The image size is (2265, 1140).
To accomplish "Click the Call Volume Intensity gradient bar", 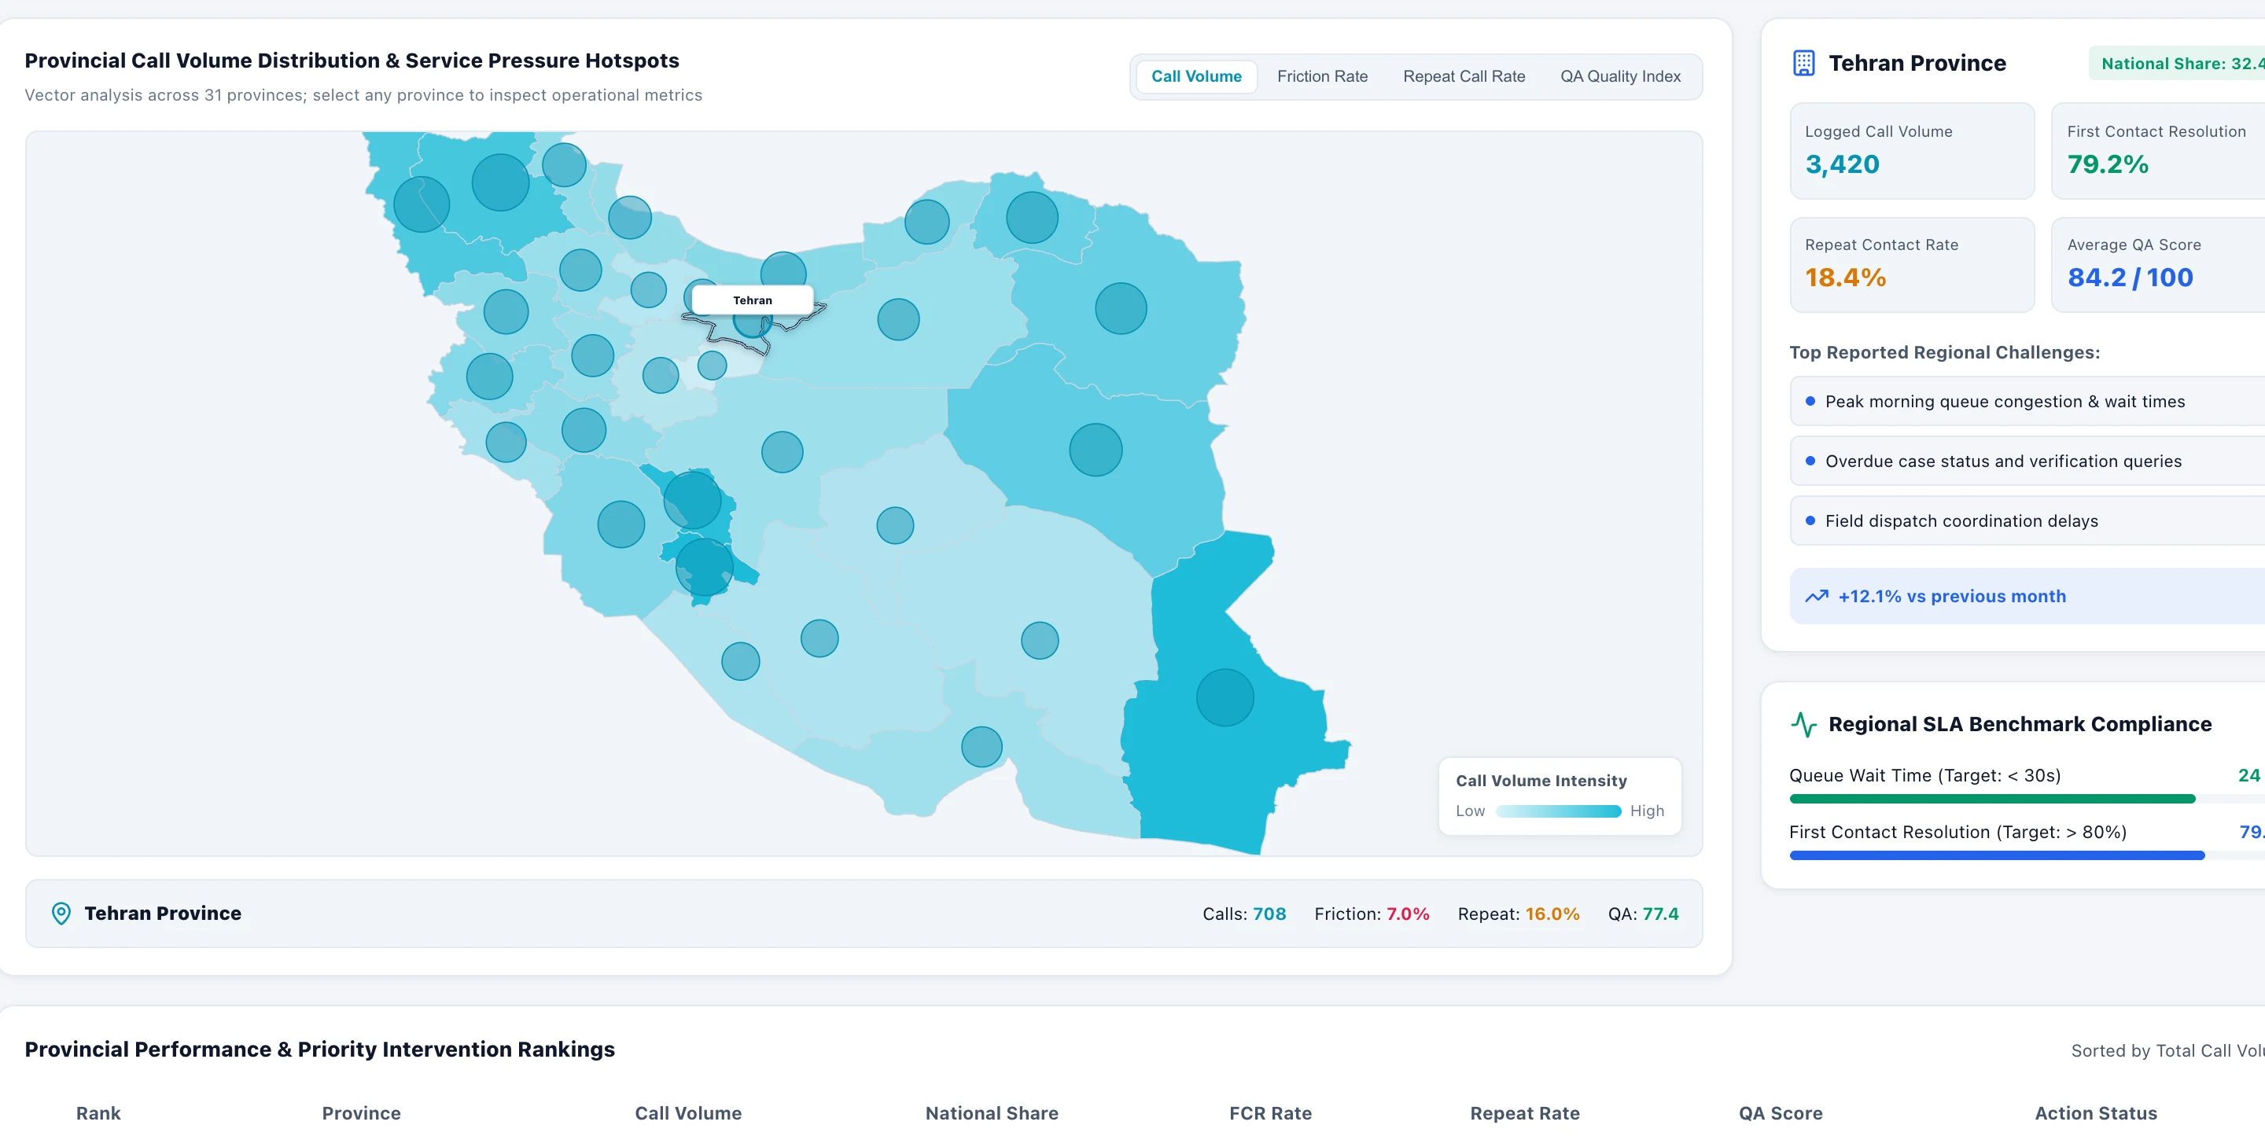I will (x=1558, y=811).
